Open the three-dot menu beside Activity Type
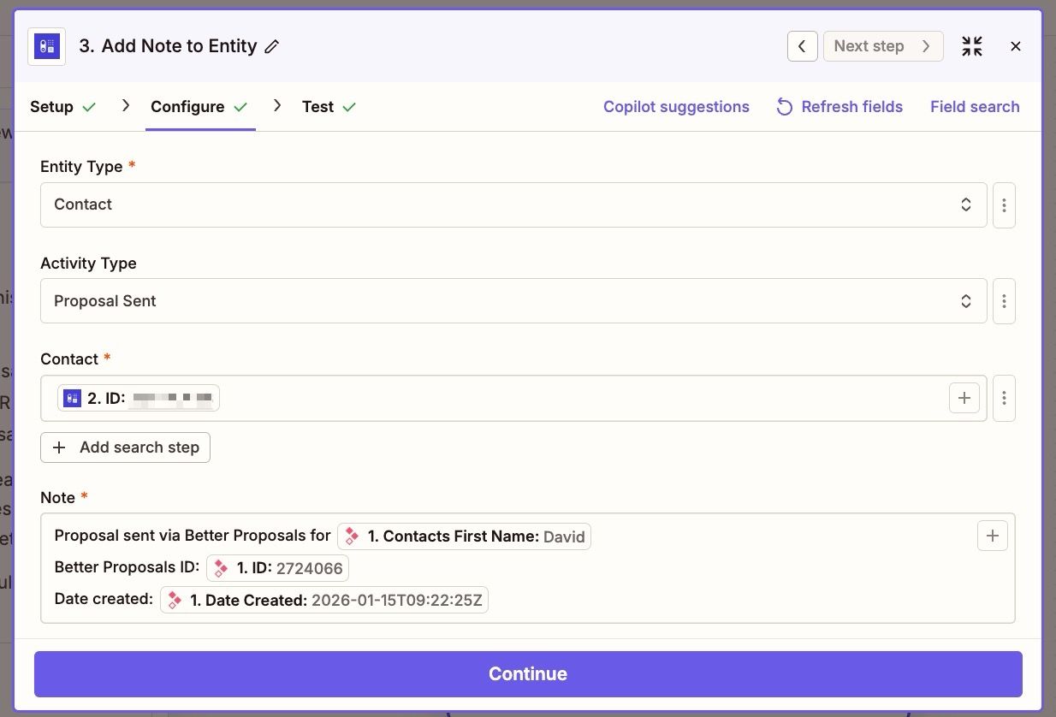This screenshot has height=717, width=1056. point(1003,300)
